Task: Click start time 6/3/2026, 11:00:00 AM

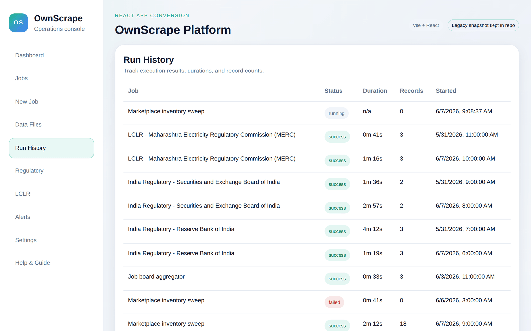Action: 465,277
